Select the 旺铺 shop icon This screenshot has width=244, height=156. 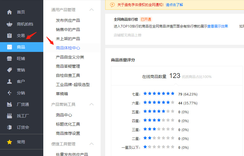click(x=9, y=58)
